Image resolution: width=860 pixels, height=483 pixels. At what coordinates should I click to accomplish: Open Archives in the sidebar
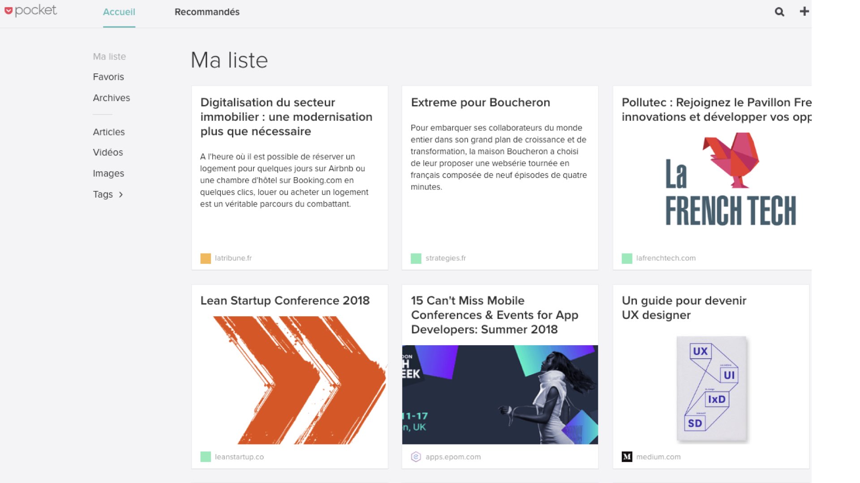click(112, 98)
